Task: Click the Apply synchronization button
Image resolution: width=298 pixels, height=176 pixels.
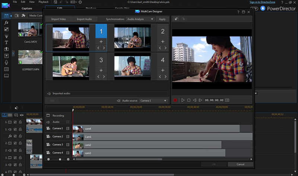Action: click(162, 19)
